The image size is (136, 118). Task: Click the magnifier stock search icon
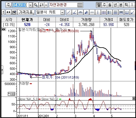click(x=36, y=5)
